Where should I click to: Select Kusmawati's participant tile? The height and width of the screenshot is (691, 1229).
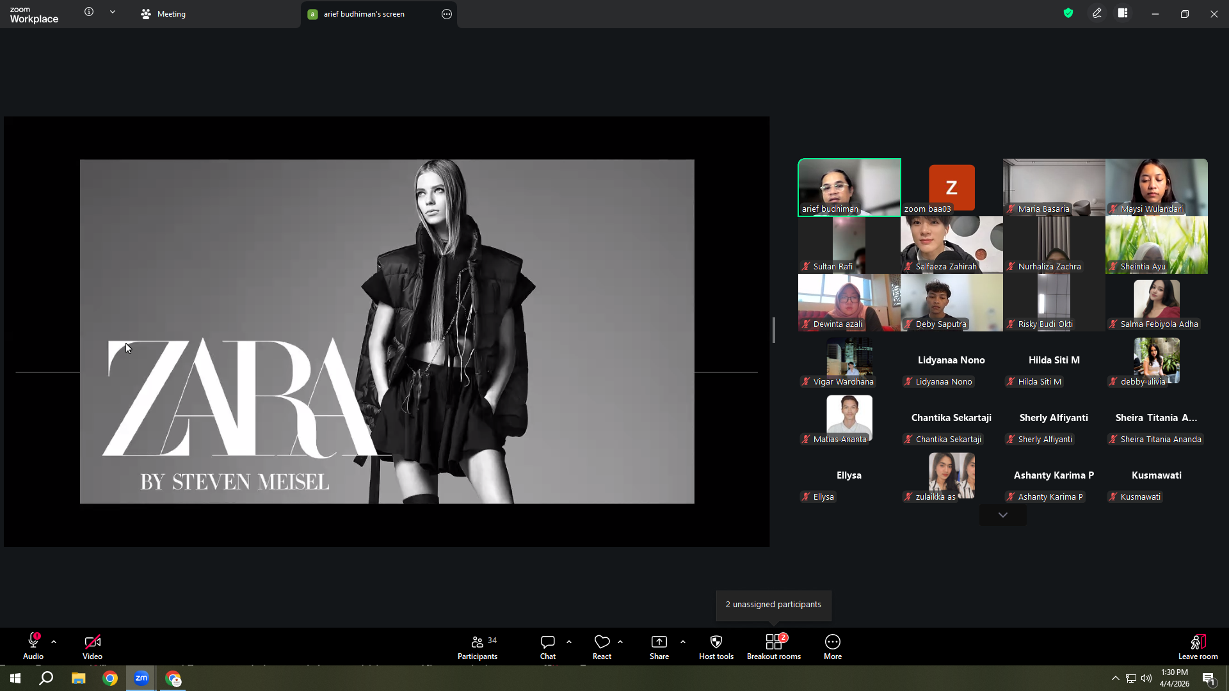pyautogui.click(x=1157, y=475)
